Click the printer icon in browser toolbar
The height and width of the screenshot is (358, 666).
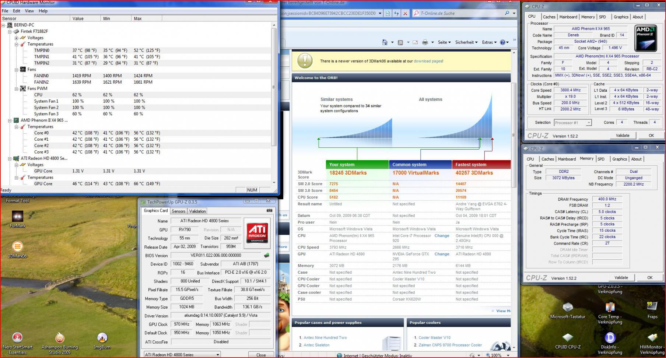point(425,42)
